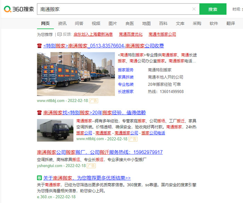Click the 反馈 feedback icon
243x203 pixels.
59,34
